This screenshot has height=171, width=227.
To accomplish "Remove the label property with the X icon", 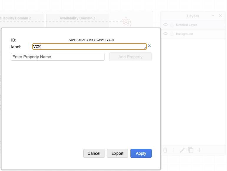I will (x=149, y=46).
